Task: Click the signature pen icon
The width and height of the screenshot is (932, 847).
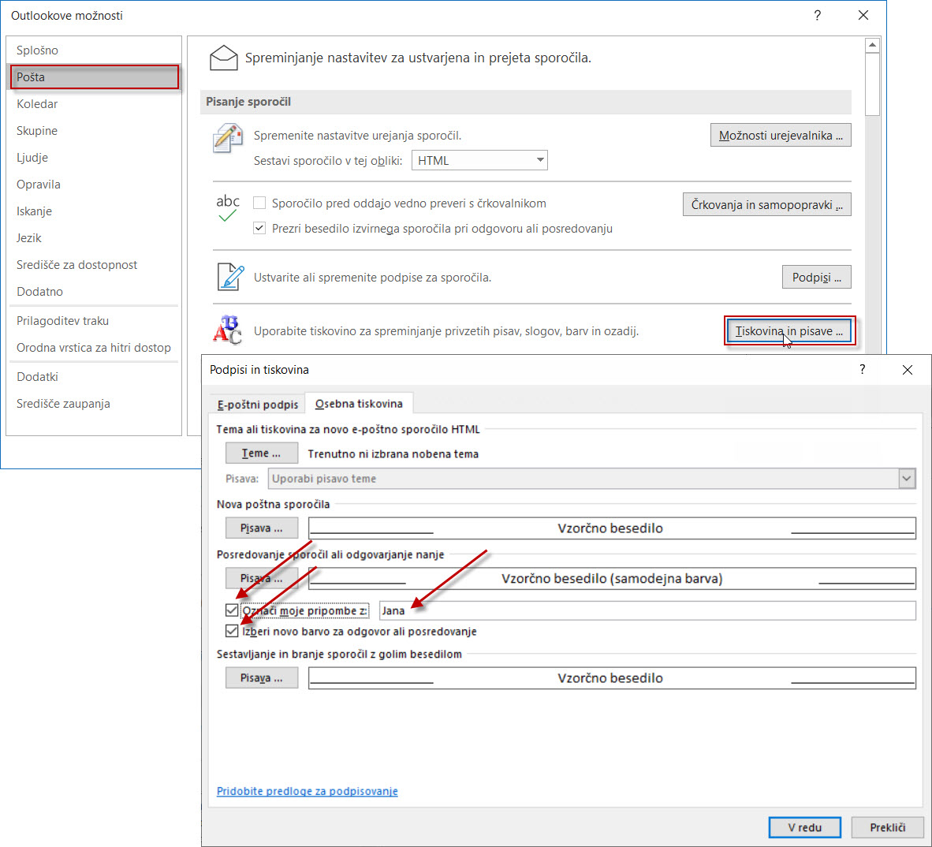Action: pos(230,277)
